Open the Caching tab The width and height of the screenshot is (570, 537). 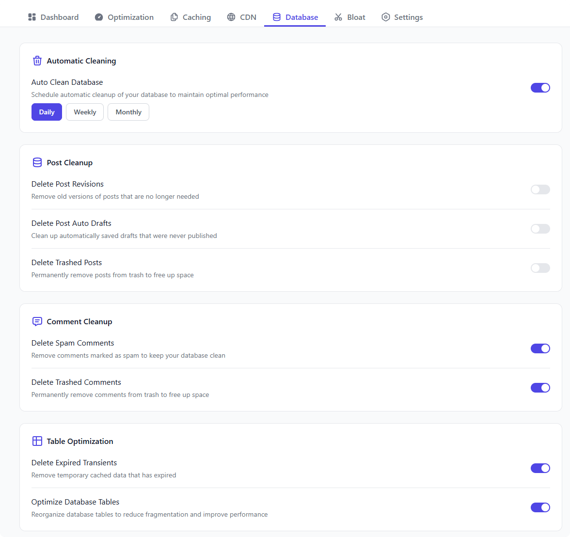190,17
